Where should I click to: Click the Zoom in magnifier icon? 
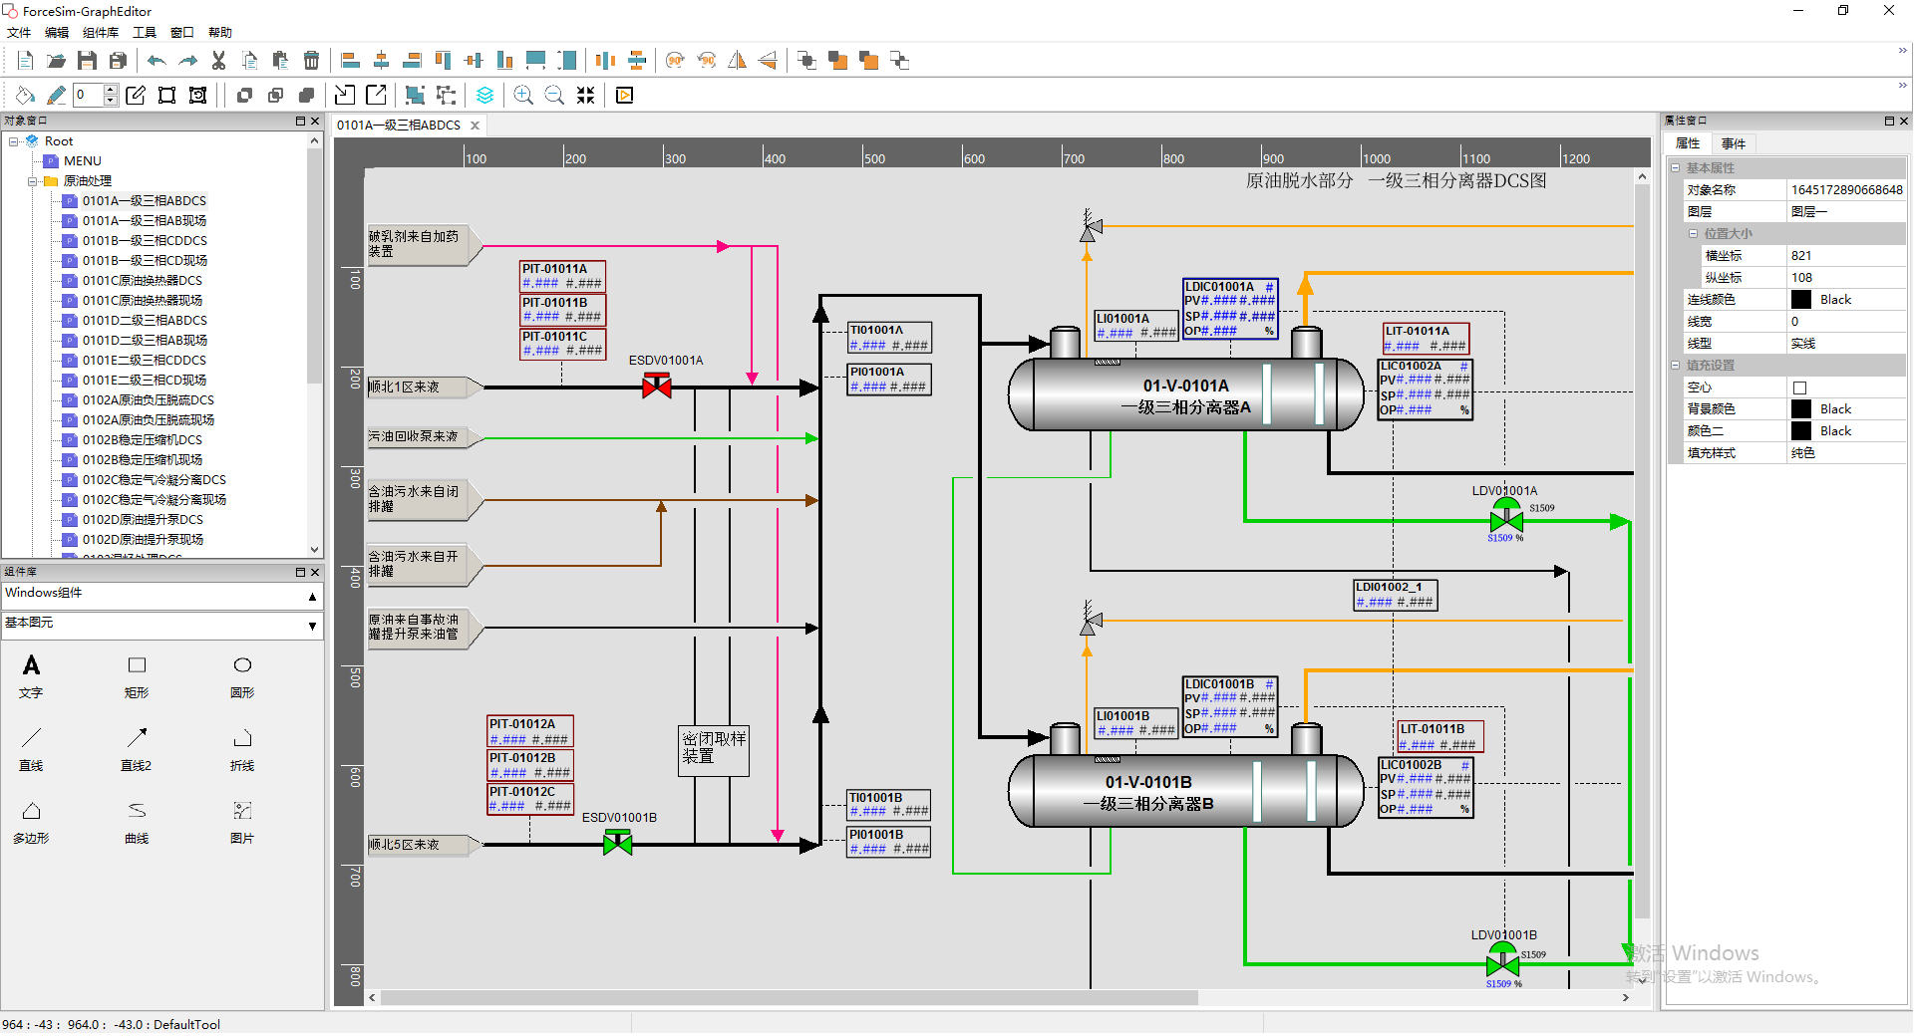pyautogui.click(x=522, y=96)
